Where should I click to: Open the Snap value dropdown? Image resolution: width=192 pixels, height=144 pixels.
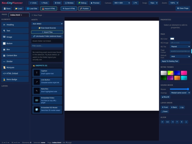[x=153, y=3]
